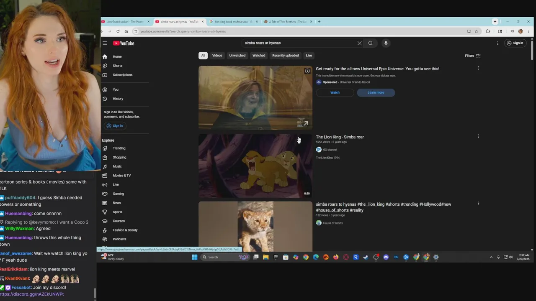Viewport: 536px width, 301px height.
Task: Open more options for the House of shorts video
Action: click(x=479, y=204)
